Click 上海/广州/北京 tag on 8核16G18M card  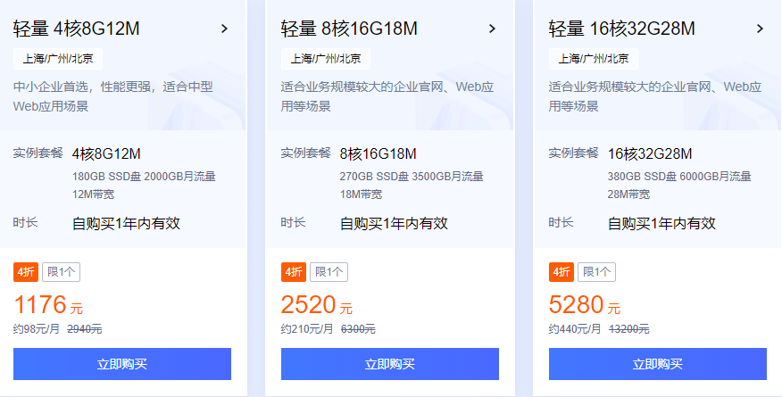(x=327, y=59)
